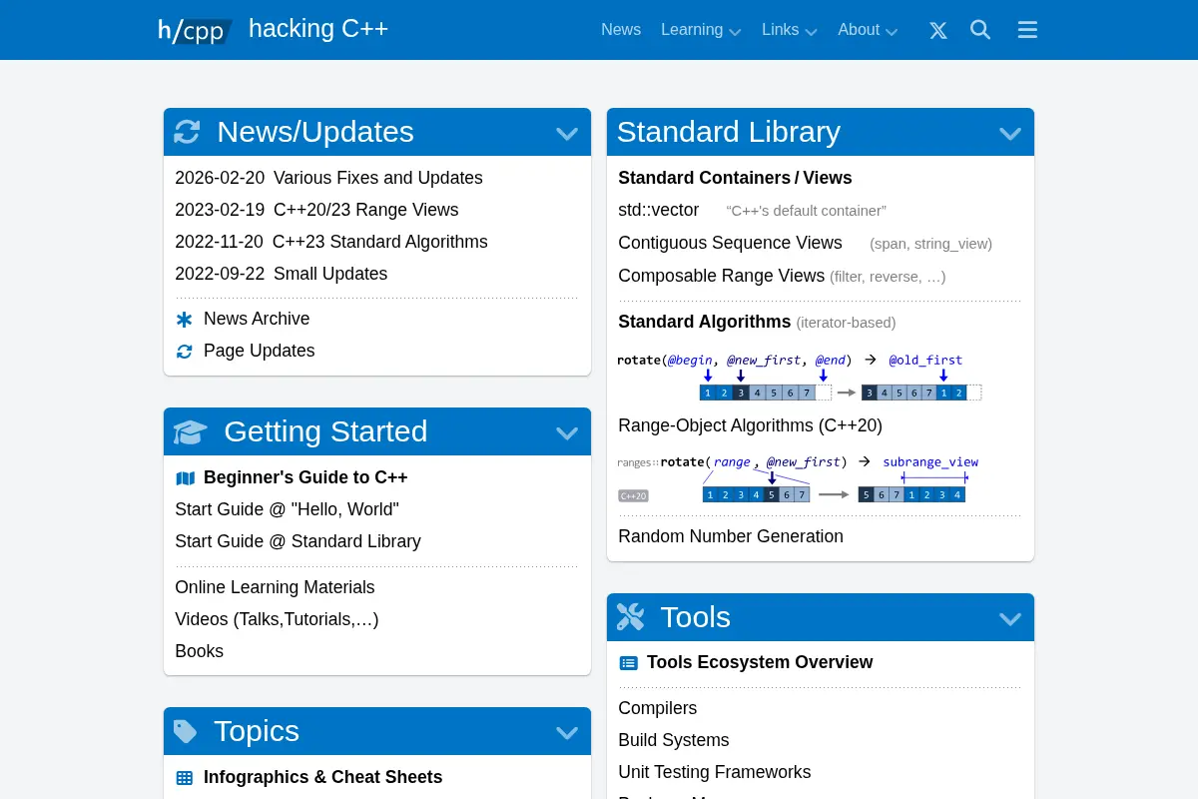Open Range-Object Algorithms (C++20)
Image resolution: width=1198 pixels, height=799 pixels.
coord(750,425)
